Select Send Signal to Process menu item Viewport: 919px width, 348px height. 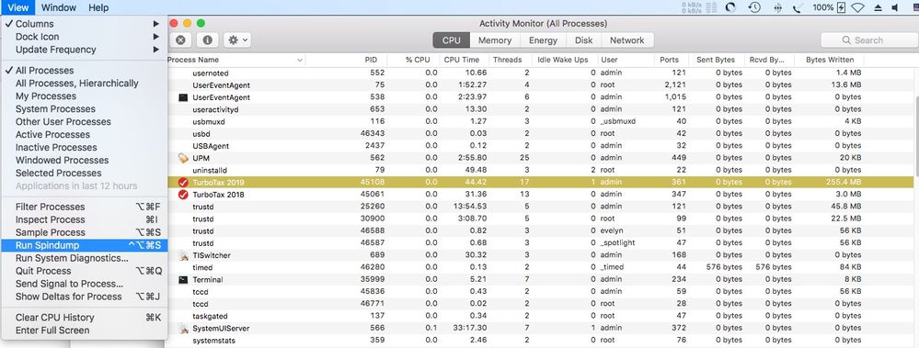click(x=84, y=285)
